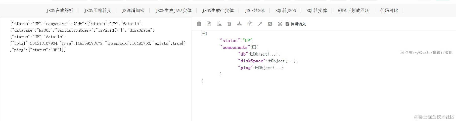Screen dimensions: 456x121
Task: Click the "db" key in tree
Action: pyautogui.click(x=243, y=54)
